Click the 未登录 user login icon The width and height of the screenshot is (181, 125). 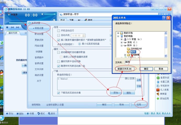click(9, 14)
